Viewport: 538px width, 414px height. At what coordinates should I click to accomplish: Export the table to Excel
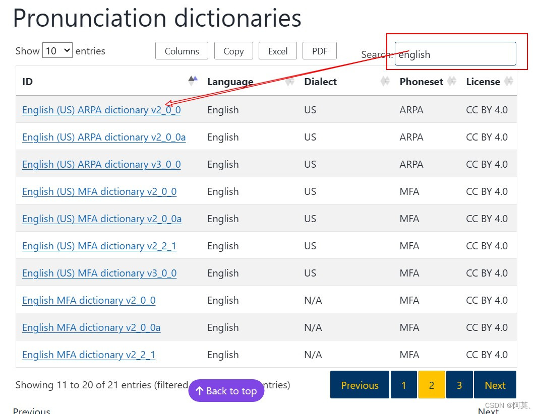(x=278, y=50)
